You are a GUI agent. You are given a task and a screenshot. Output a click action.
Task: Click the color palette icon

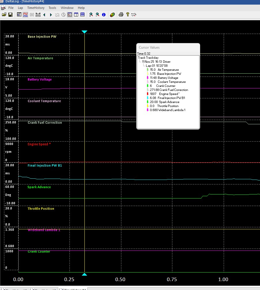(x=113, y=14)
